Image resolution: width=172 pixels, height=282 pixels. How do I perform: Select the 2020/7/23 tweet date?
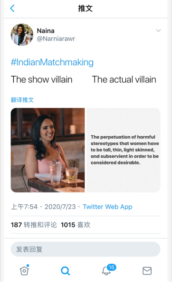pos(60,207)
